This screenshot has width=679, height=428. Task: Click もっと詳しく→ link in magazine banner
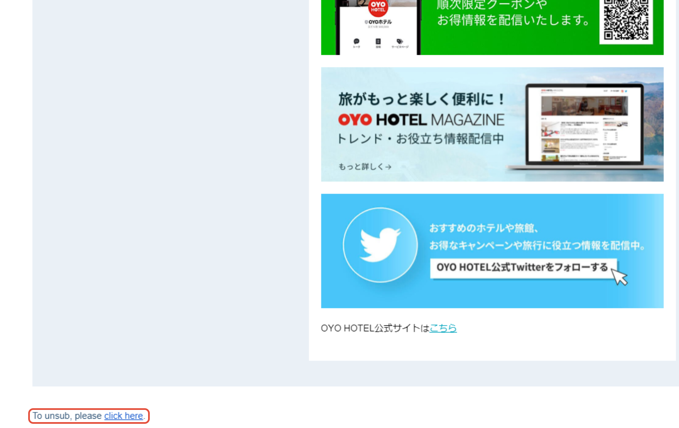(x=365, y=167)
